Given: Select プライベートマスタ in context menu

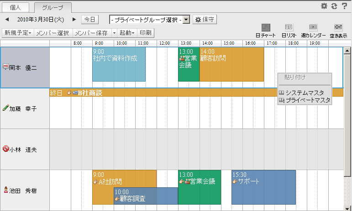Looking at the screenshot, I should pos(304,100).
